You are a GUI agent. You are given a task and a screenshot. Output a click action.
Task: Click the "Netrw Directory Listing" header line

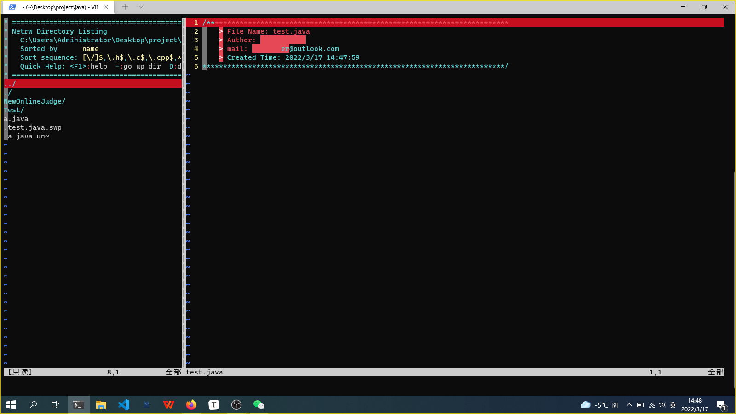pos(59,31)
